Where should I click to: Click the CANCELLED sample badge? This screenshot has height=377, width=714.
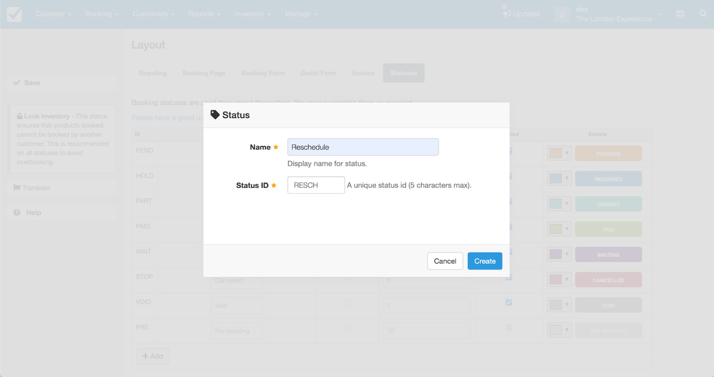coord(608,280)
